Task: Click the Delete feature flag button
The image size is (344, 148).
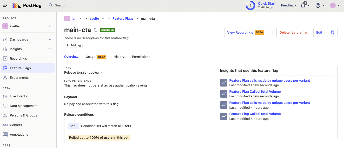Action: click(294, 33)
